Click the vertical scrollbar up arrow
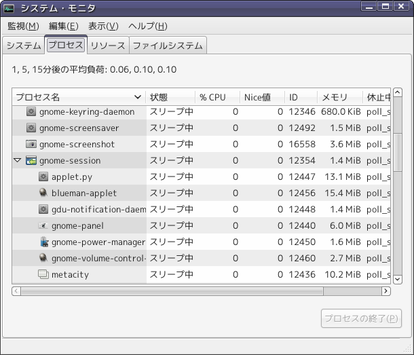The height and width of the screenshot is (355, 414). (x=398, y=92)
